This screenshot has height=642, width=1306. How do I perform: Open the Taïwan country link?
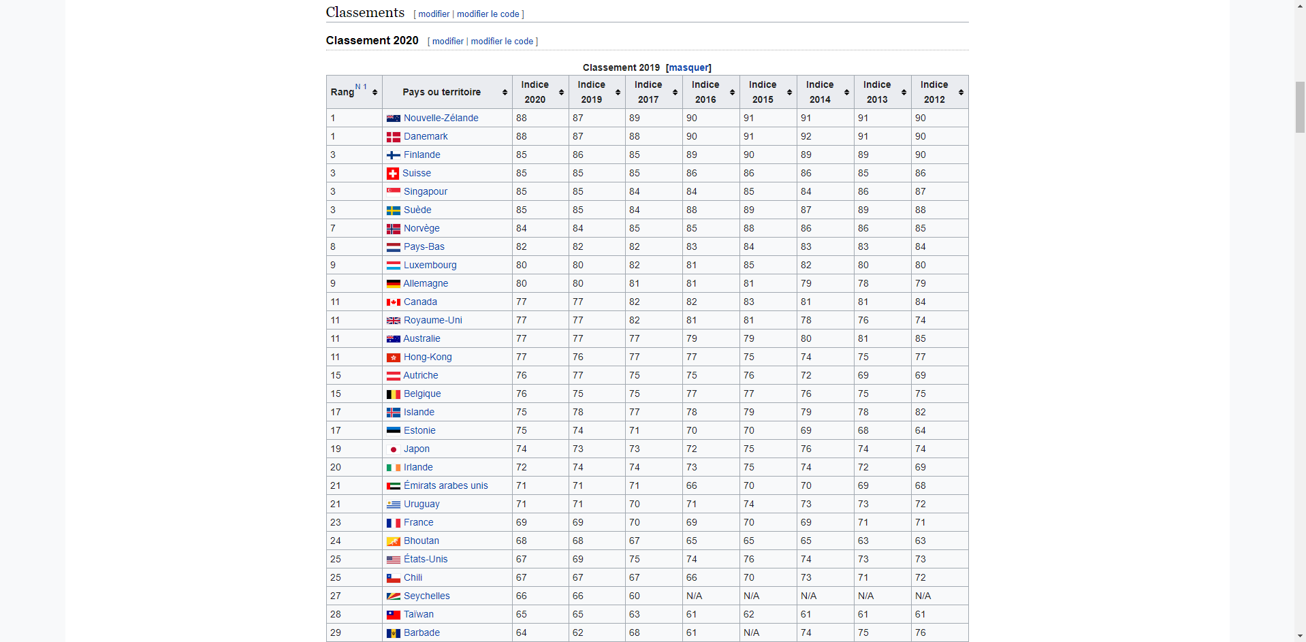pos(418,614)
